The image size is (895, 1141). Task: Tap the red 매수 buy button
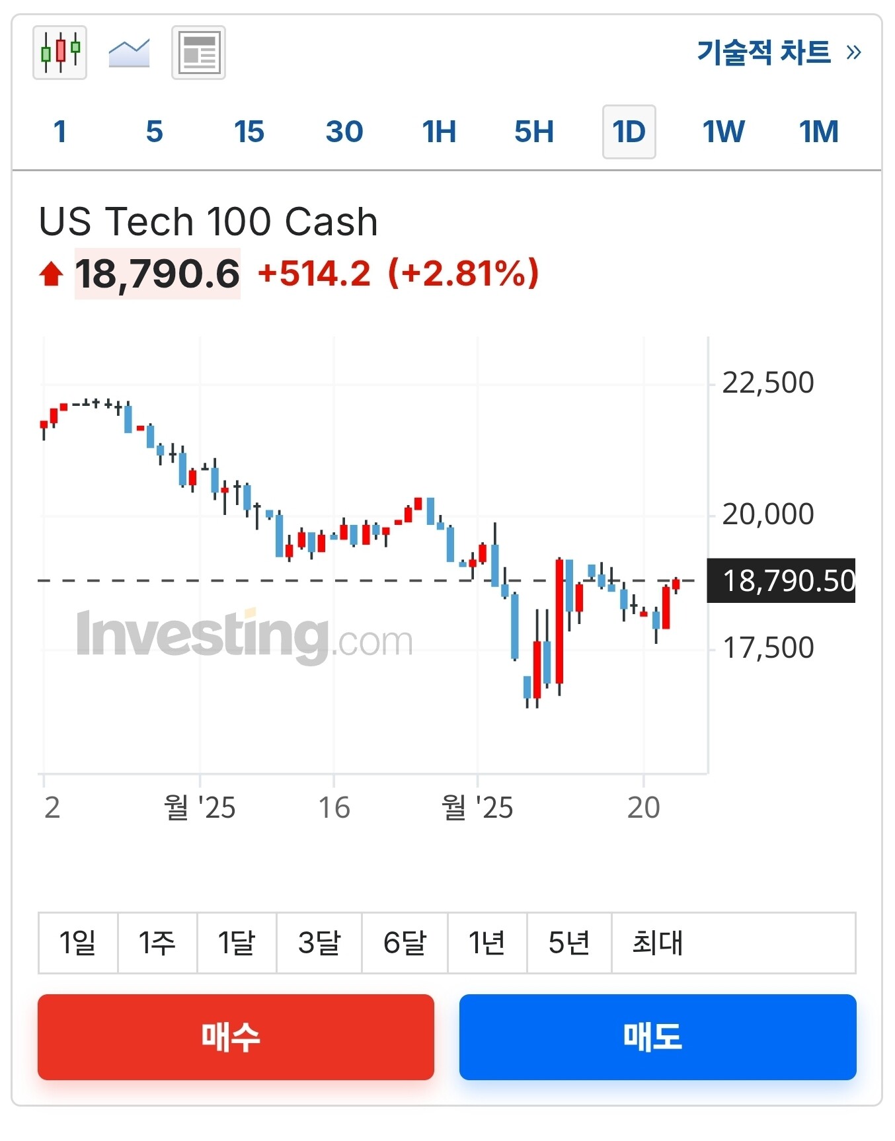[236, 1037]
